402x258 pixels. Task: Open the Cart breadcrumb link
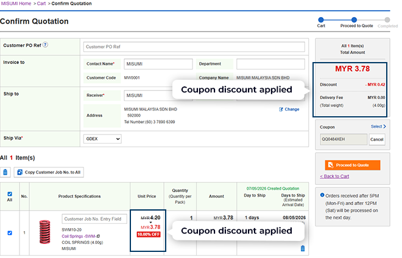pos(41,4)
